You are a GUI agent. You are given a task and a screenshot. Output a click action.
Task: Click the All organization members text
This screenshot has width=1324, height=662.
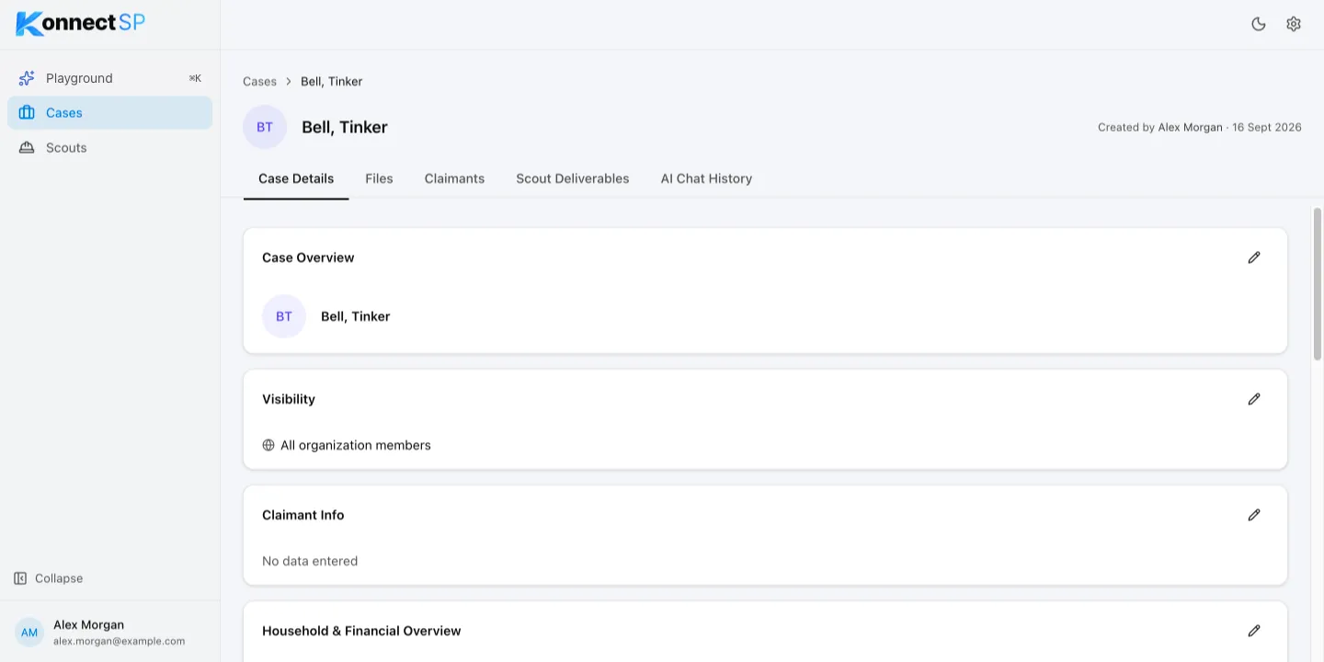click(x=356, y=445)
